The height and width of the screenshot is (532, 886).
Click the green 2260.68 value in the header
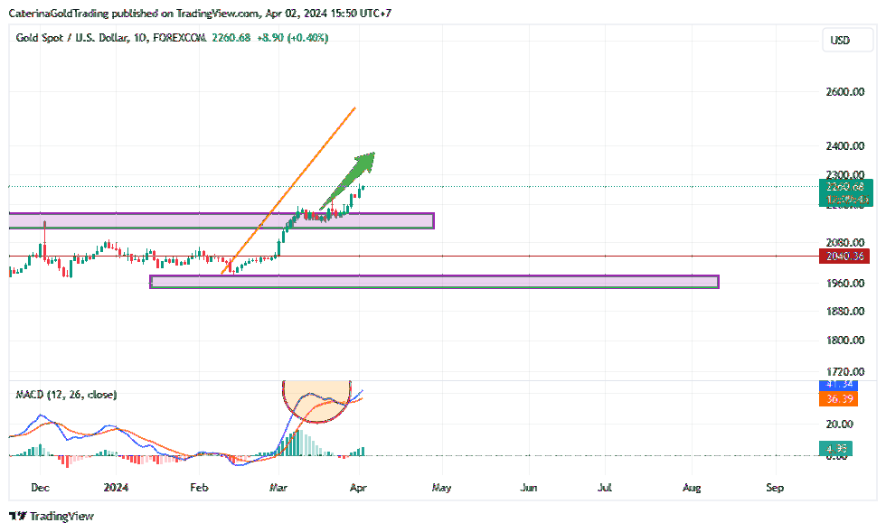pyautogui.click(x=231, y=38)
